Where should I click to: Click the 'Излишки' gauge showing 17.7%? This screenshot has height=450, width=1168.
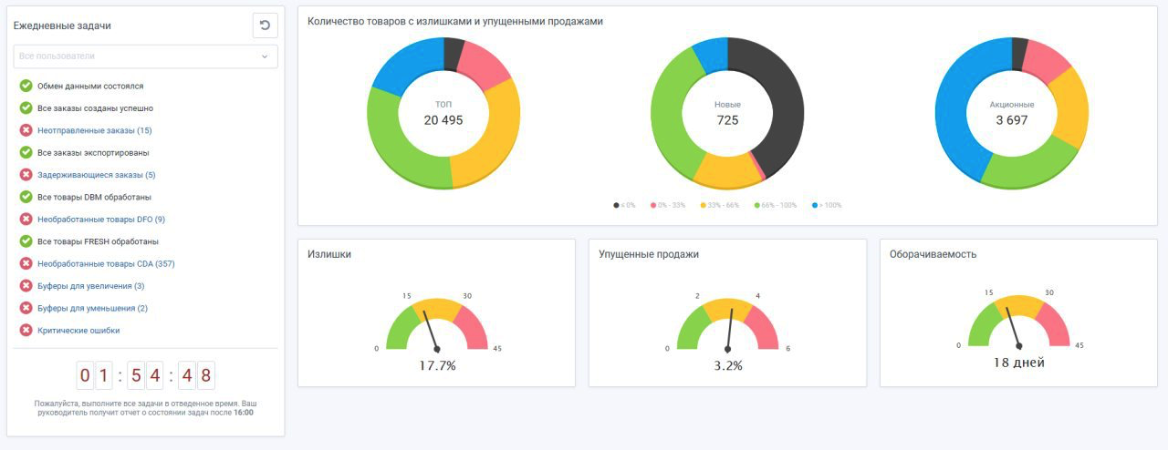[437, 328]
